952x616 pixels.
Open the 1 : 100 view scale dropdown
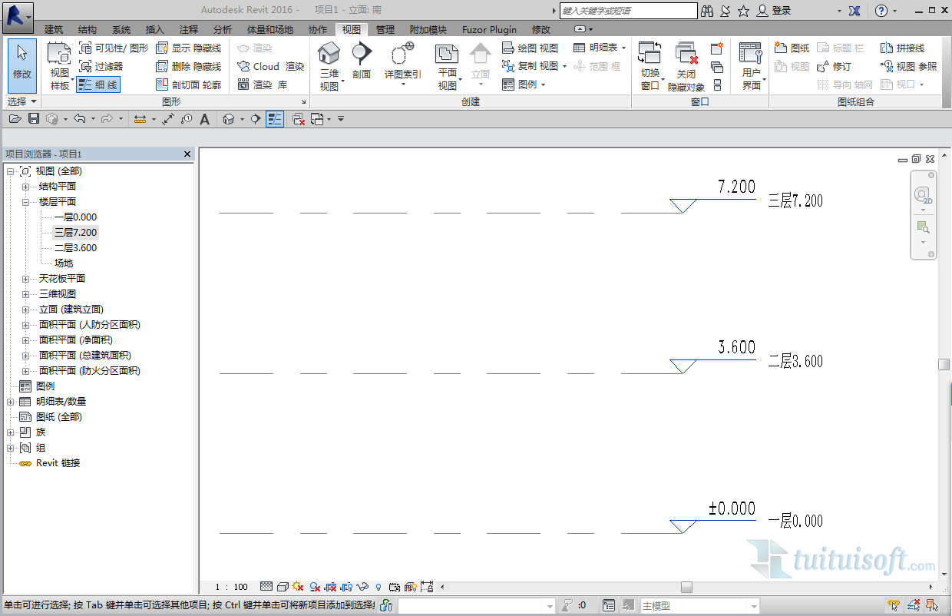point(231,587)
